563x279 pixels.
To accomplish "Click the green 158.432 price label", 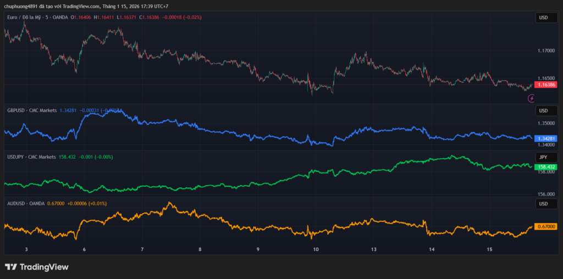I will pyautogui.click(x=546, y=166).
